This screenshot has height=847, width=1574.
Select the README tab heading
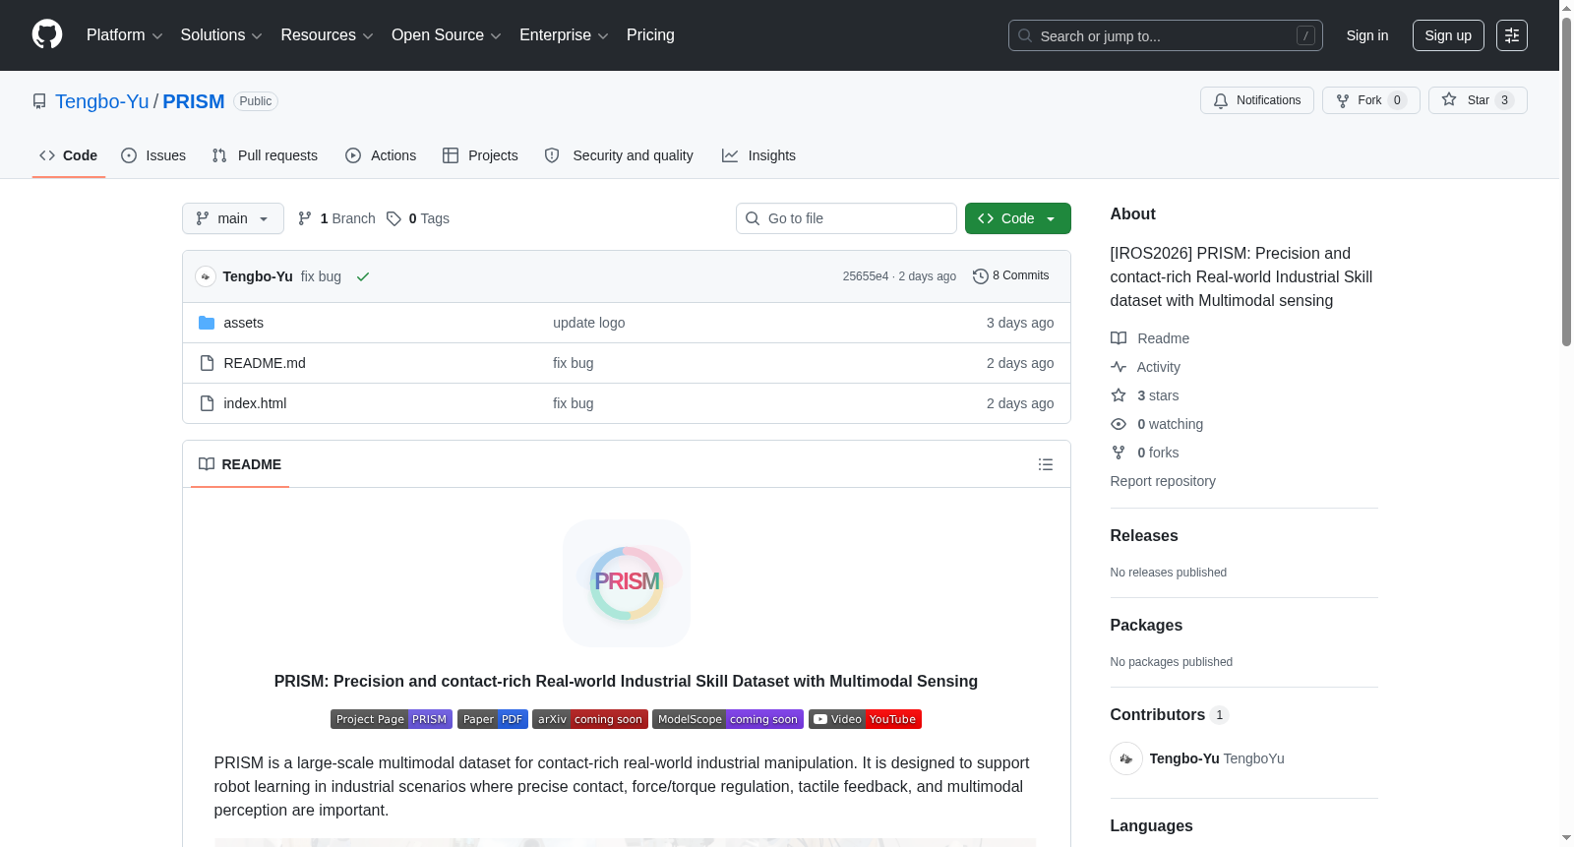pos(240,464)
